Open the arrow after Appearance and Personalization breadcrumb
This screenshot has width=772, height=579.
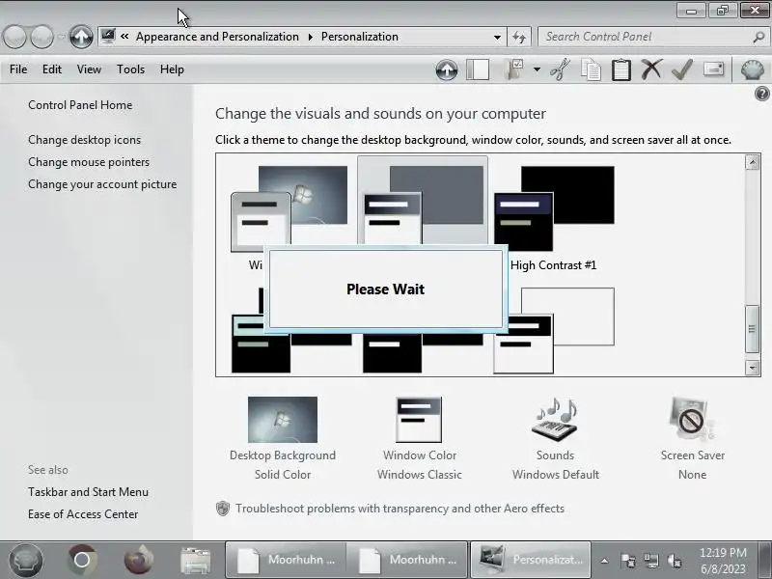[x=311, y=37]
